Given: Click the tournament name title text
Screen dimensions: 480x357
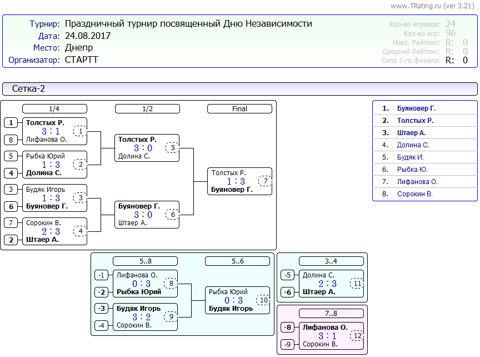Looking at the screenshot, I should tap(188, 24).
